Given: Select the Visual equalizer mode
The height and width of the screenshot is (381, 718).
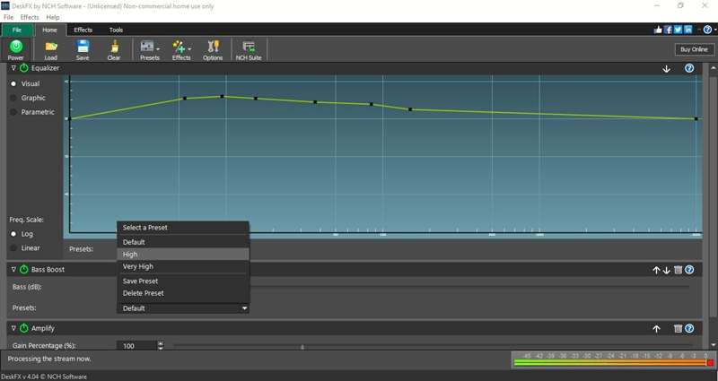Looking at the screenshot, I should [x=13, y=83].
